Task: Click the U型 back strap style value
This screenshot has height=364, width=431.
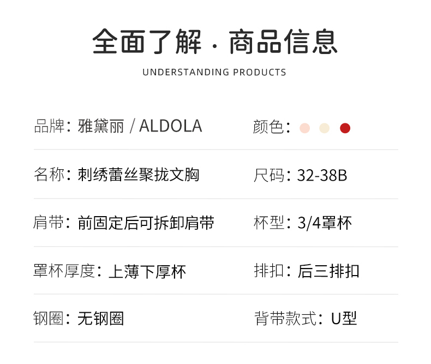Action: 344,318
